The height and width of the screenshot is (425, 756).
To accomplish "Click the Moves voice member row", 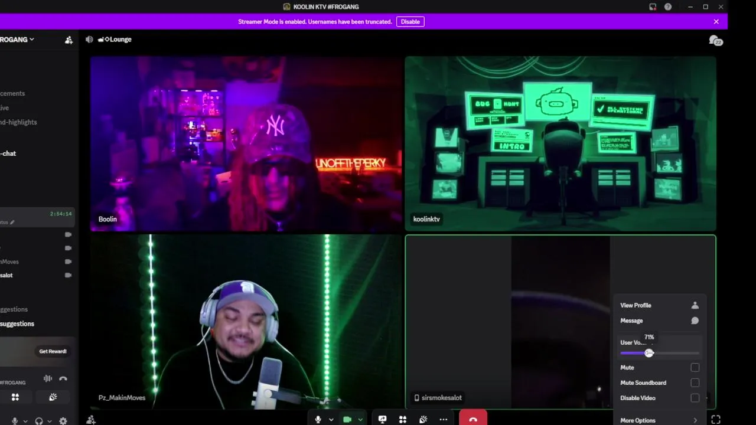I will 37,261.
